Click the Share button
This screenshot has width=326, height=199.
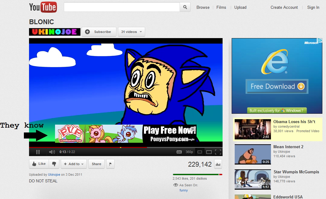[96, 164]
